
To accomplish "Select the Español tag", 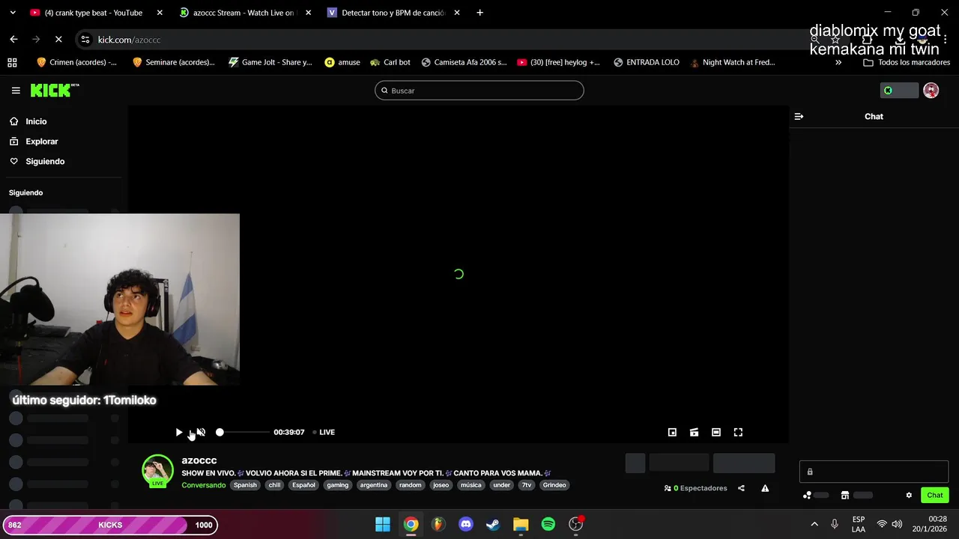I will [303, 485].
